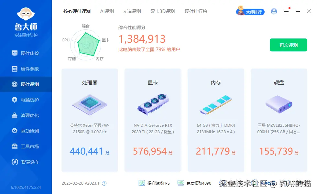Open the 大师排行 ranking button

(250, 11)
